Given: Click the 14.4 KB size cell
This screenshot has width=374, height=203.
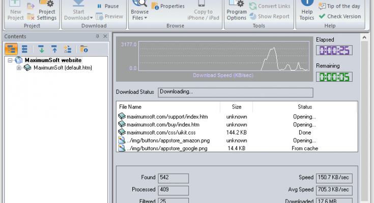Looking at the screenshot, I should coord(237,148).
